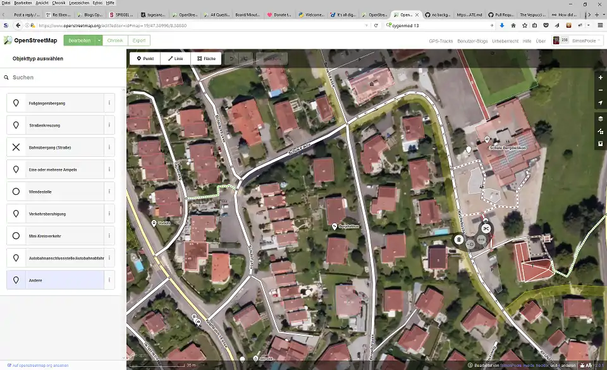Select the Linie (line) drawing tool
607x370 pixels.
click(175, 59)
